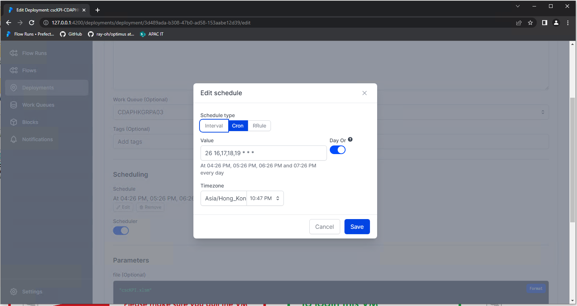Click the Edit schedule button on the page
This screenshot has width=577, height=306.
tap(123, 207)
